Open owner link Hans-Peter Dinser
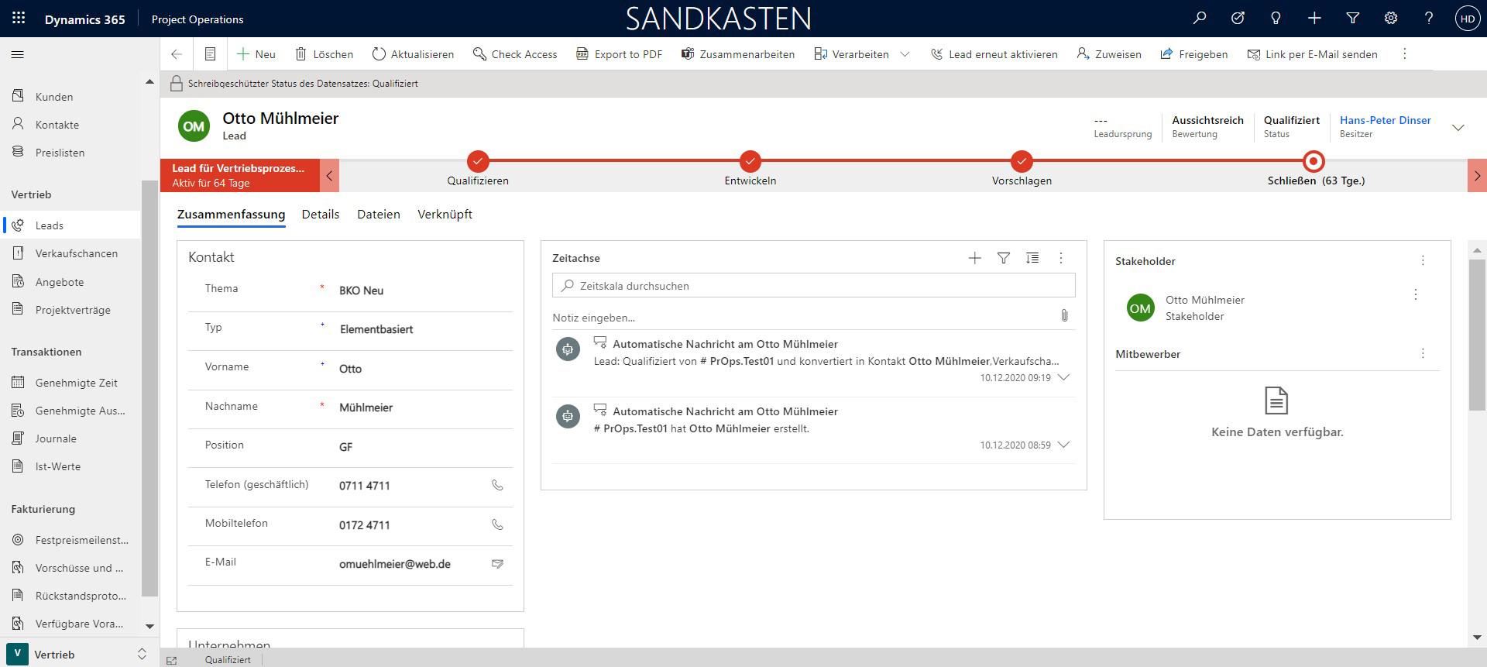Screen dimensions: 1487x667 tap(1385, 120)
